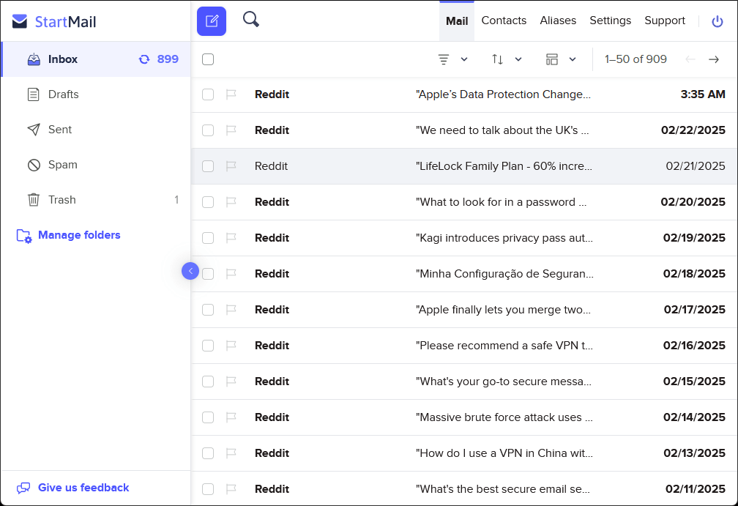Click the Inbox folder label
738x506 pixels.
click(63, 59)
